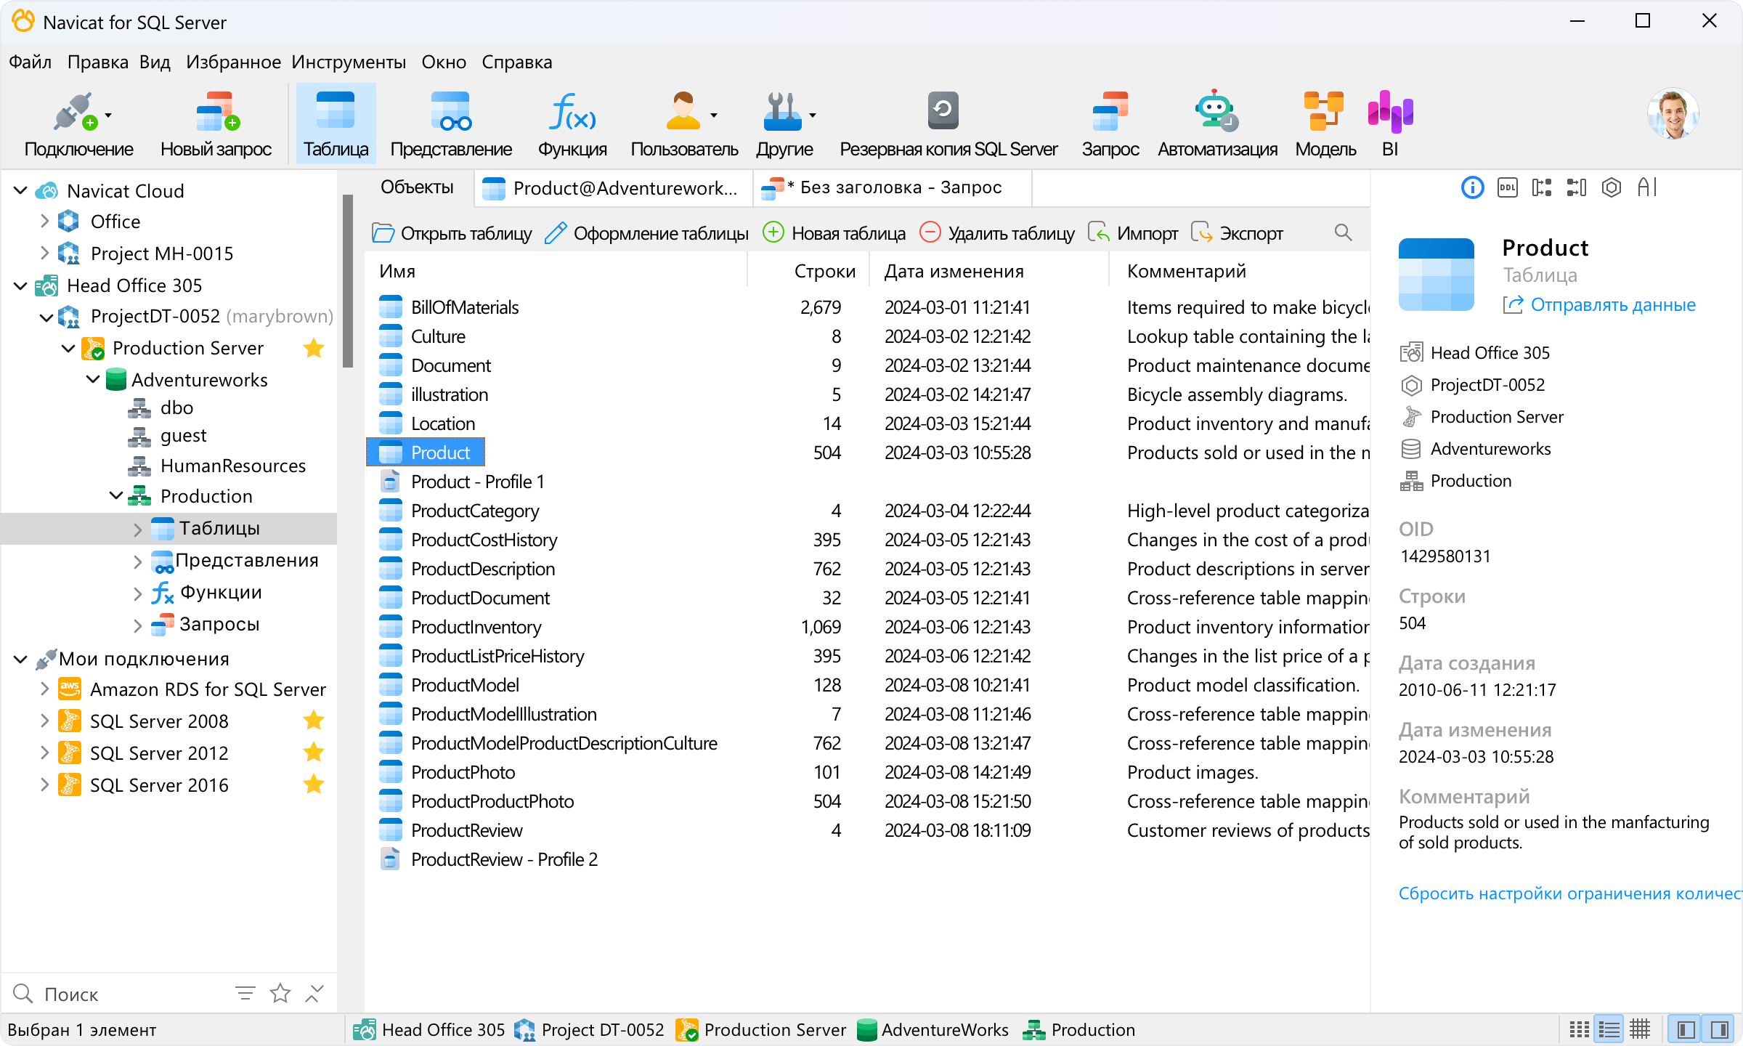Click the Others (Другие) toolbar icon

pyautogui.click(x=782, y=113)
